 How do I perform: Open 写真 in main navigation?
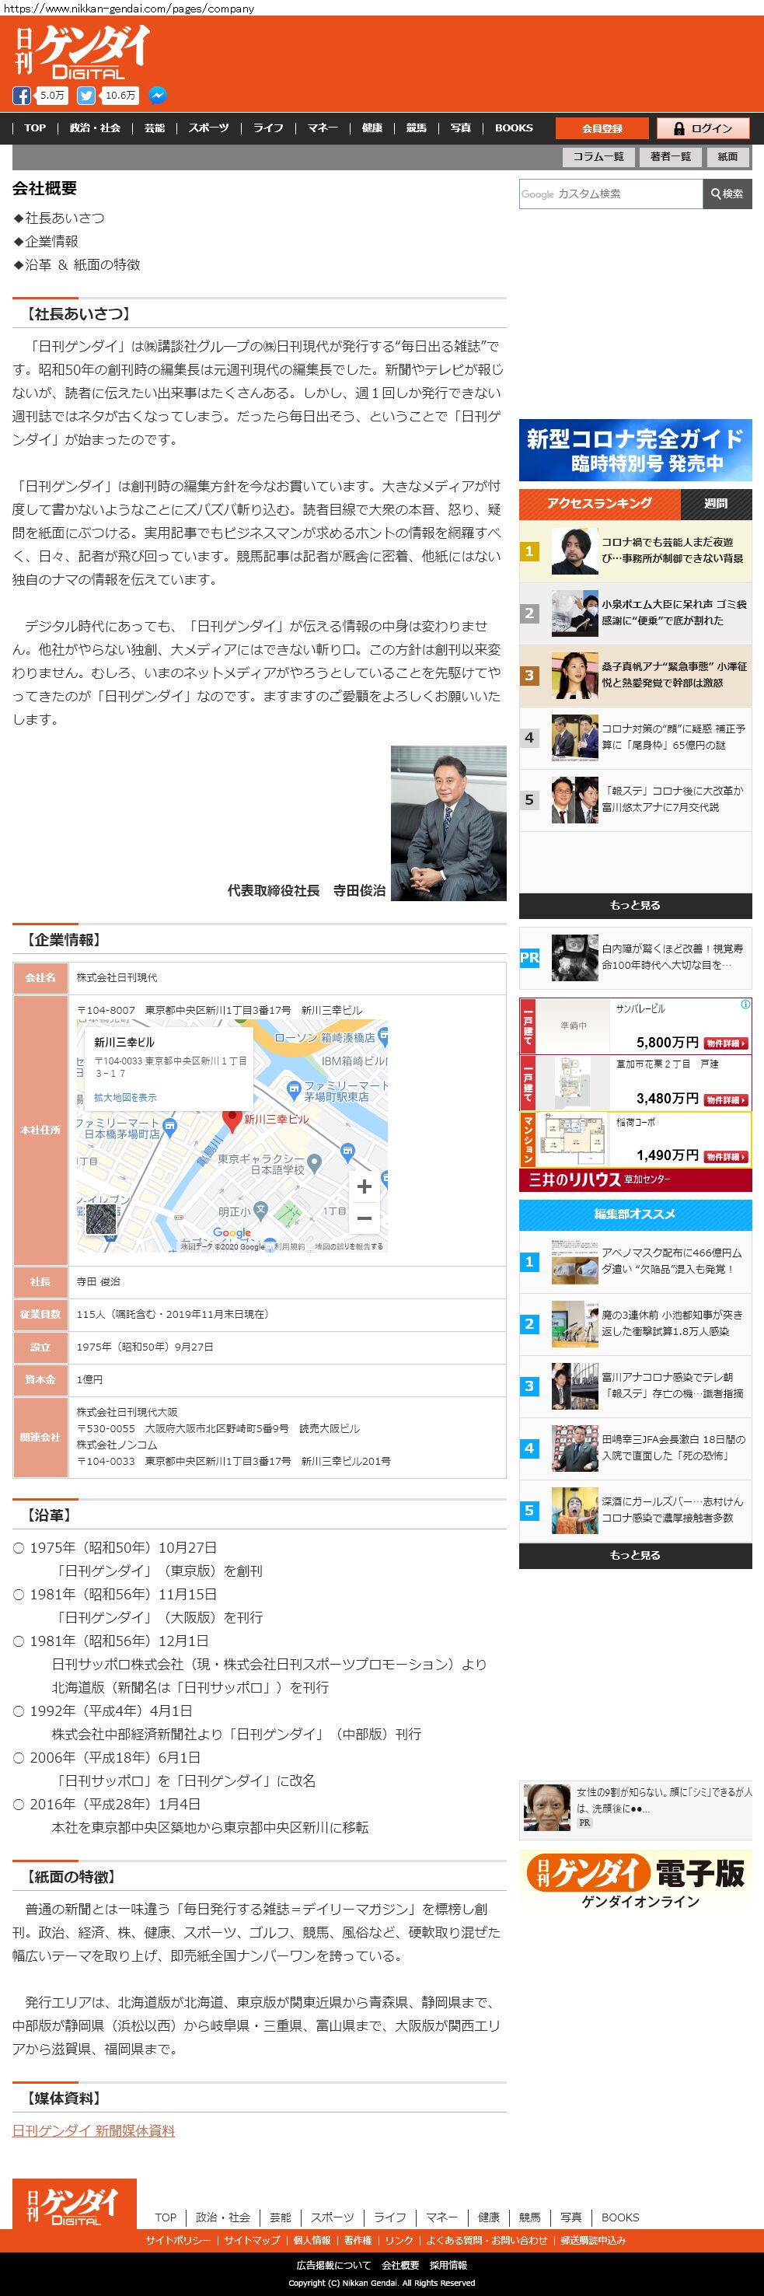tap(460, 128)
